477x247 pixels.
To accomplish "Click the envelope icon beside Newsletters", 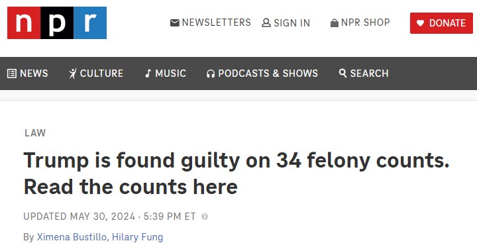I will (175, 23).
